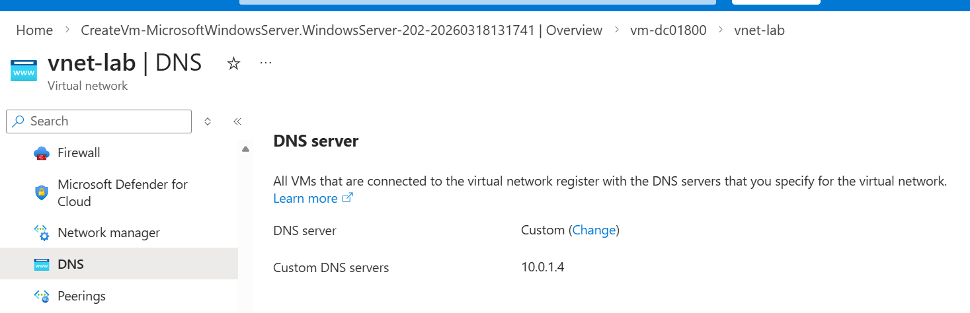Open the Network manager menu item
This screenshot has width=970, height=313.
(x=108, y=233)
